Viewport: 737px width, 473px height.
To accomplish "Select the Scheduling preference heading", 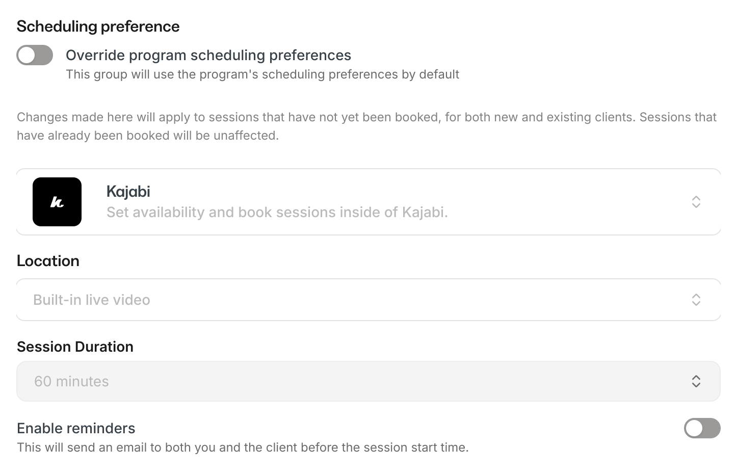I will [98, 26].
